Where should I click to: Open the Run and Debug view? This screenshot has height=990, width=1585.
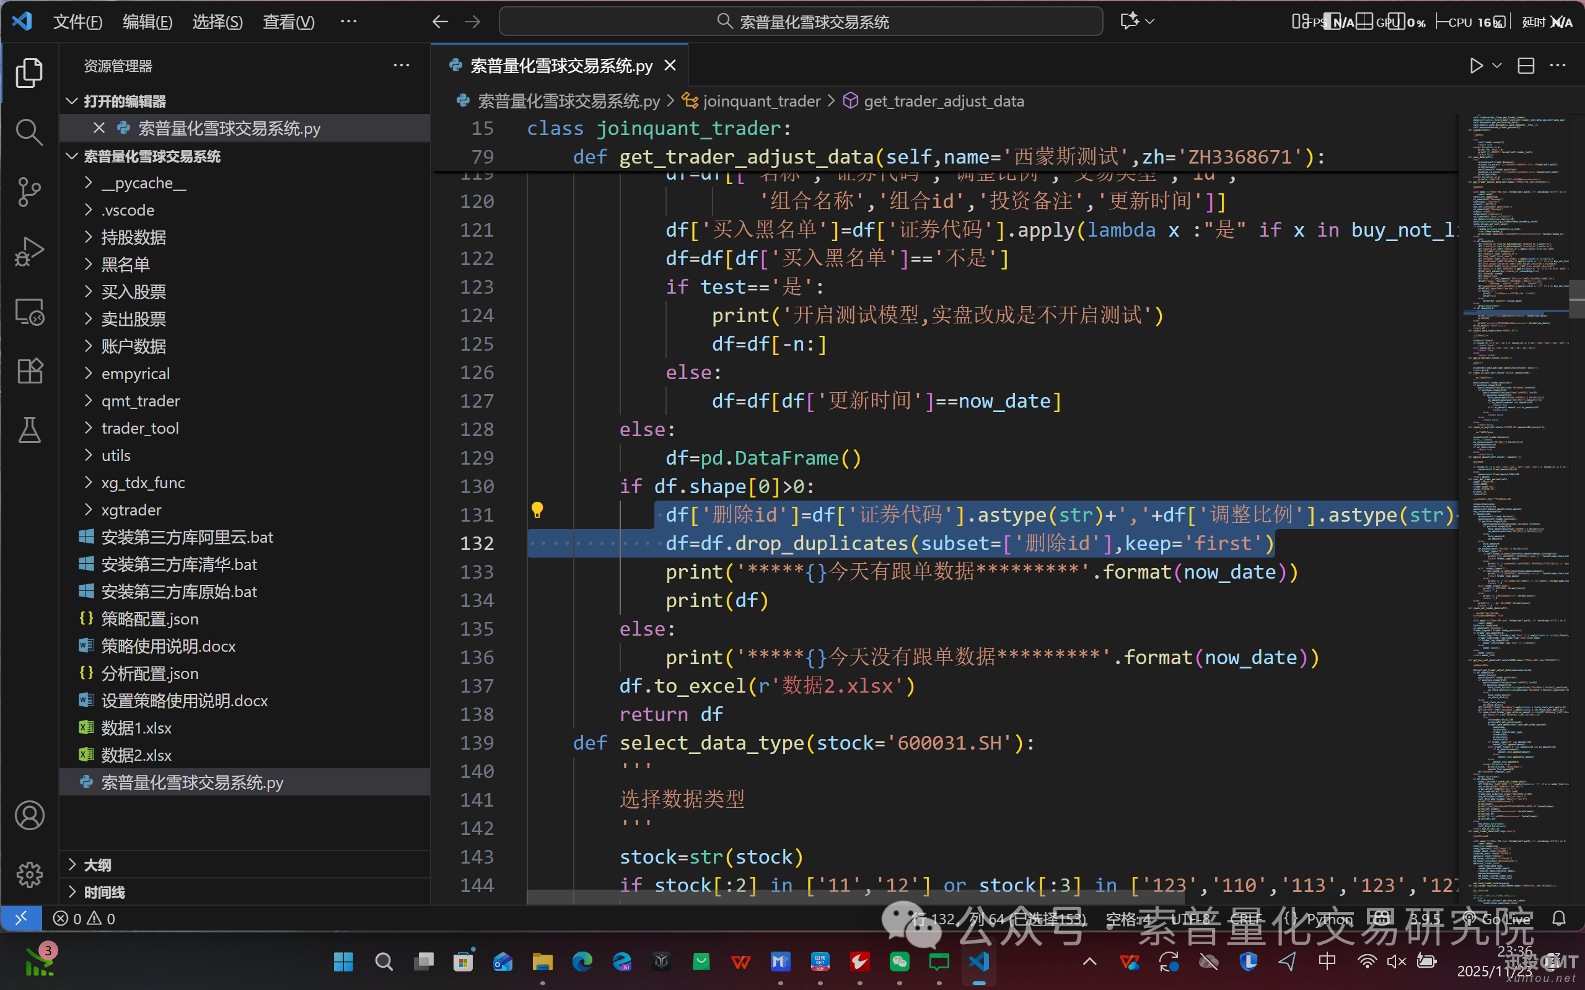click(29, 252)
